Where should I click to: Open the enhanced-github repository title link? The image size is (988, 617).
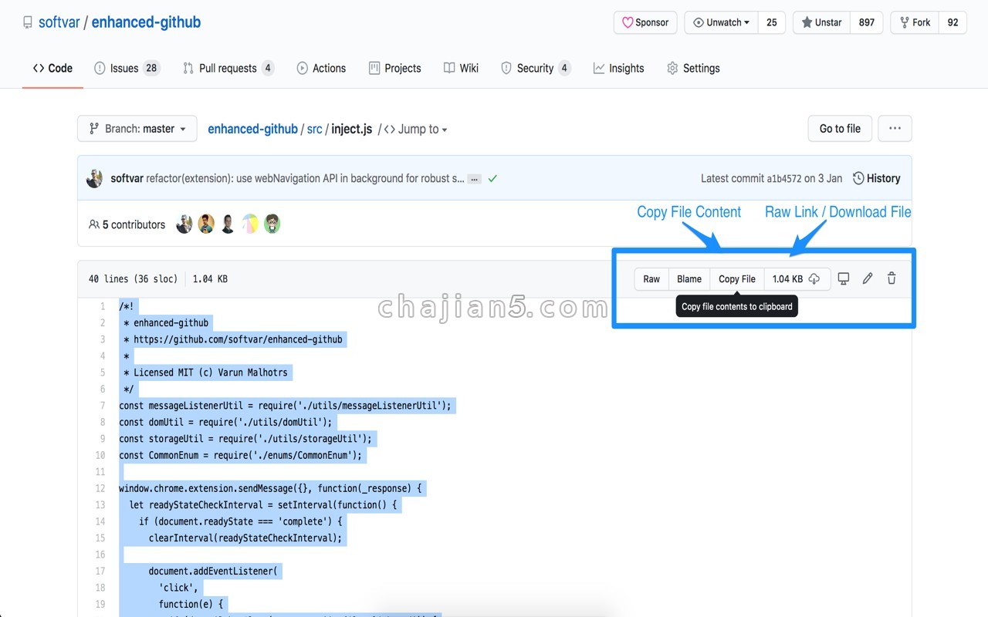pyautogui.click(x=146, y=22)
